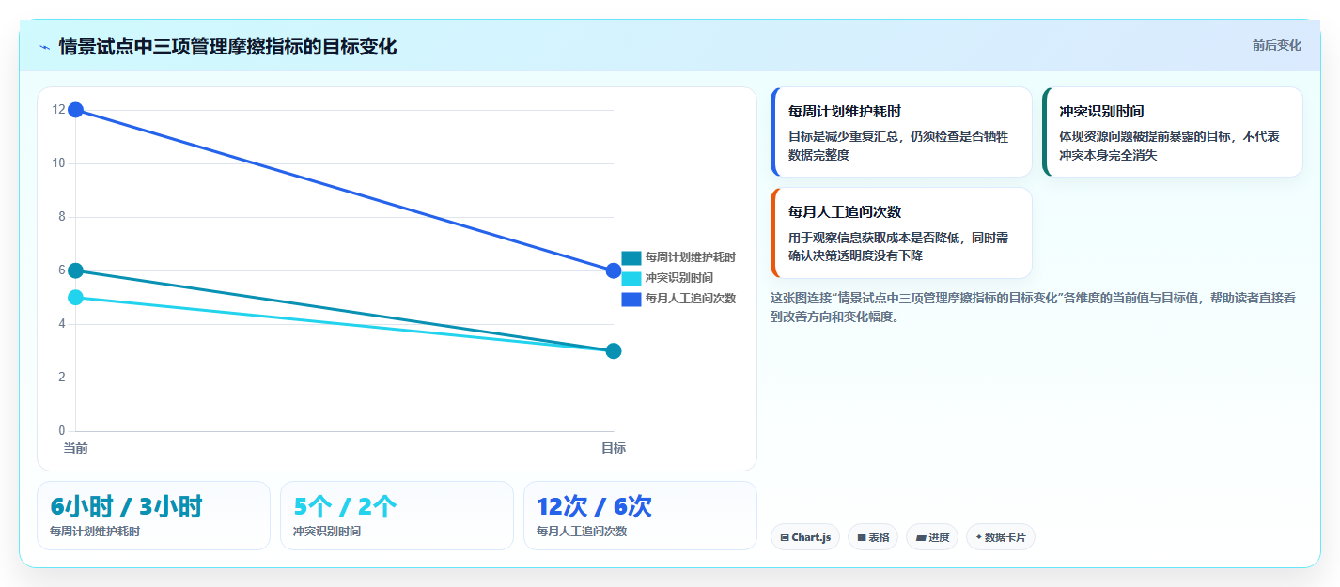Click the 目标 x-axis label
The height and width of the screenshot is (587, 1340).
(614, 448)
